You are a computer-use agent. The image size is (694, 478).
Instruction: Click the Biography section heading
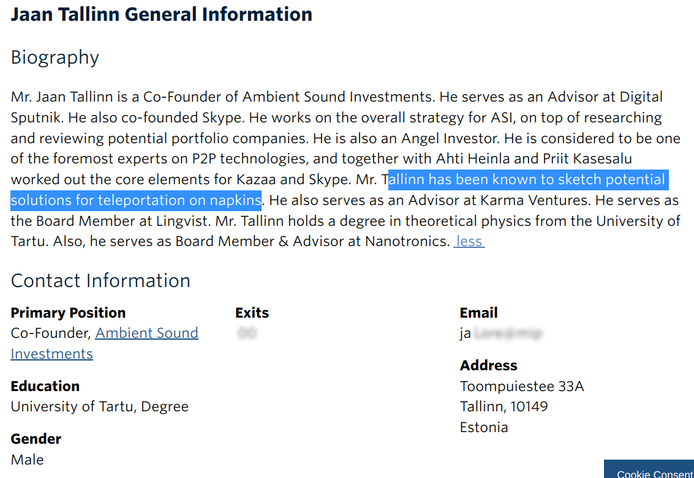(55, 58)
